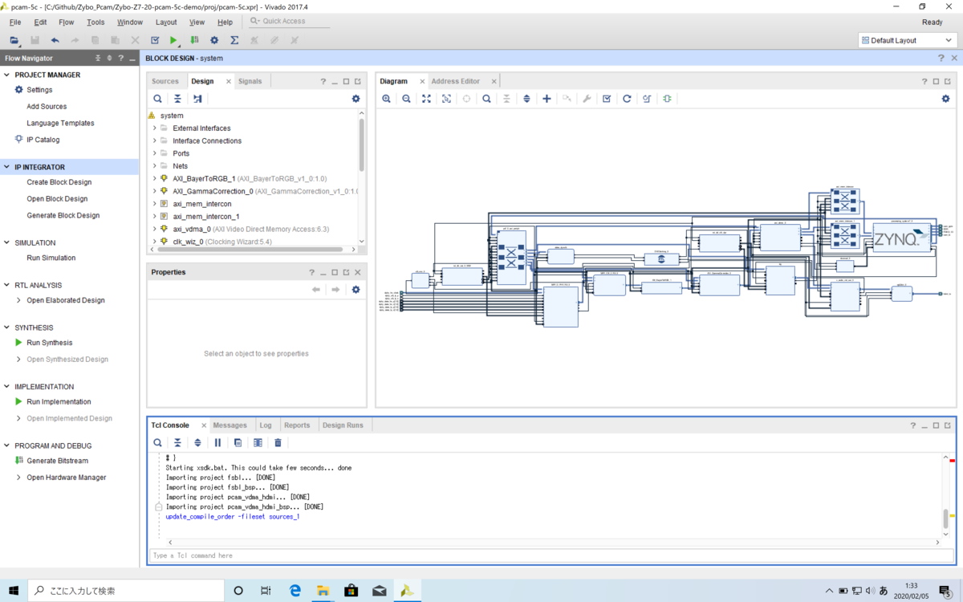Expand the External Interfaces folder
This screenshot has height=602, width=963.
(154, 128)
